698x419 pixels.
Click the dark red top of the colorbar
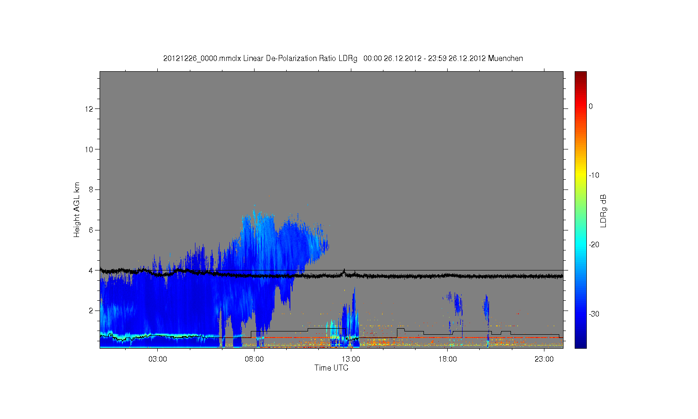[x=581, y=75]
